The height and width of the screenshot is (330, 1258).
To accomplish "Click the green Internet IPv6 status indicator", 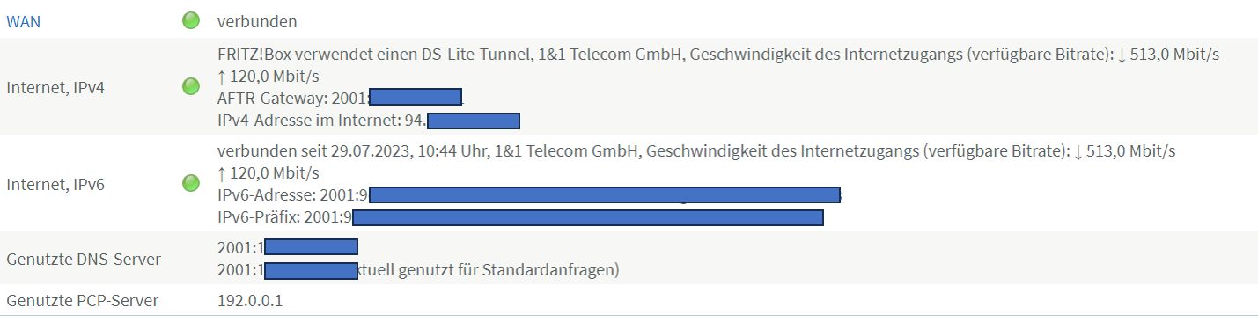I will (191, 184).
